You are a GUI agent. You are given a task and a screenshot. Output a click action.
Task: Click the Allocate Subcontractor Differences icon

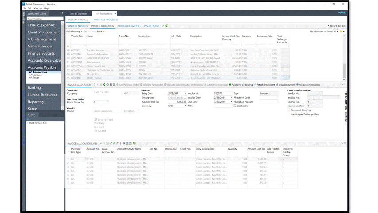(165, 85)
